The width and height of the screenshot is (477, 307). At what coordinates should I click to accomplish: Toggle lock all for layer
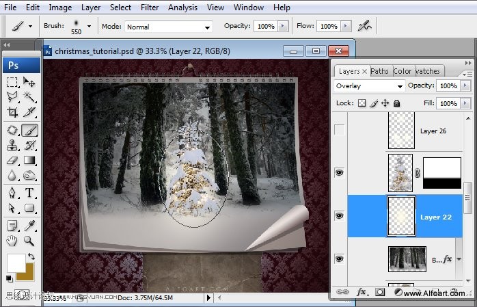tap(396, 103)
